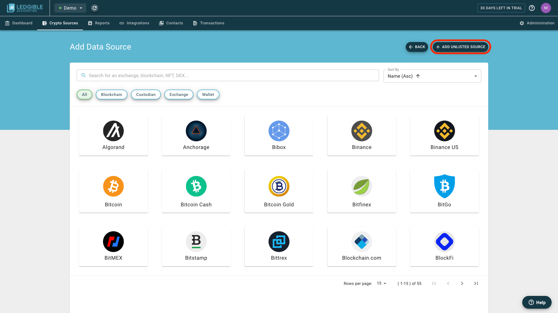Viewport: 558px width, 313px height.
Task: Click the Bitstamp card label
Action: coord(196,258)
